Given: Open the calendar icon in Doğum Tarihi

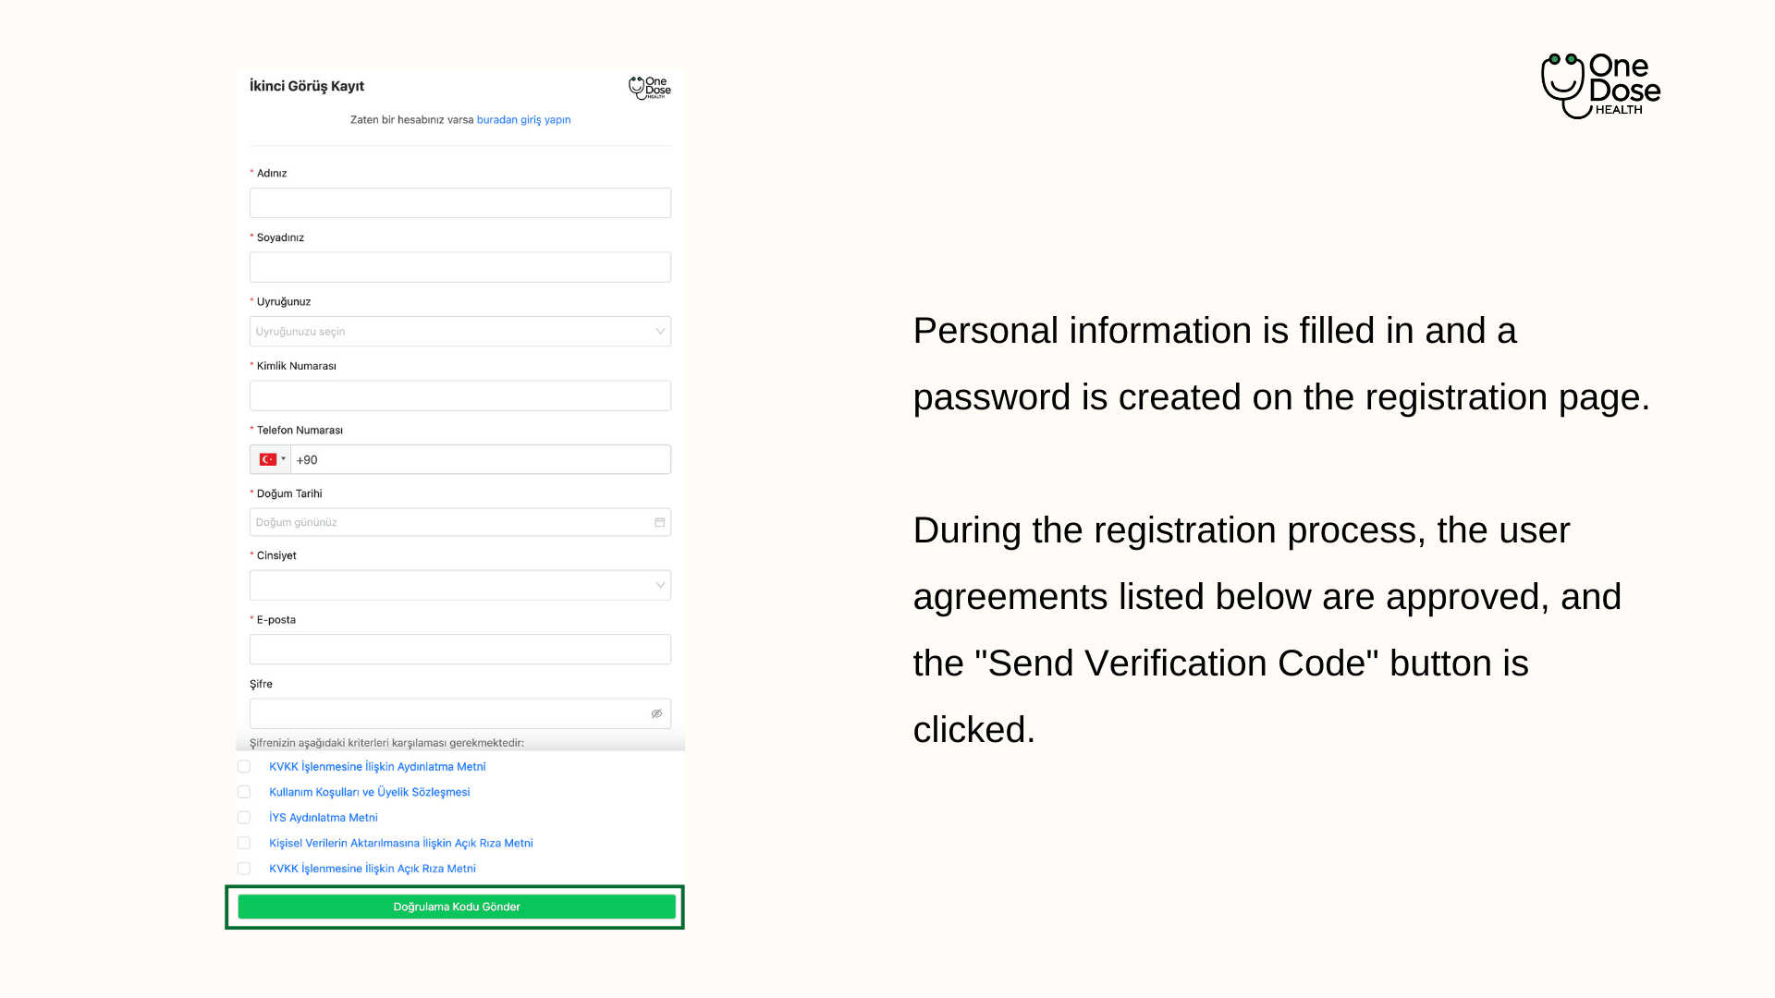Looking at the screenshot, I should [659, 522].
